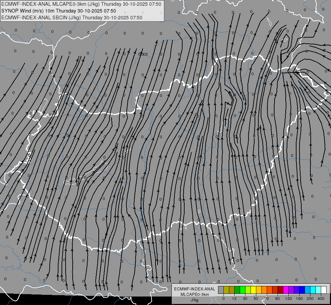This screenshot has height=305, width=331.
Task: Click the bright green legend swatch before 30
Action: pyautogui.click(x=243, y=290)
